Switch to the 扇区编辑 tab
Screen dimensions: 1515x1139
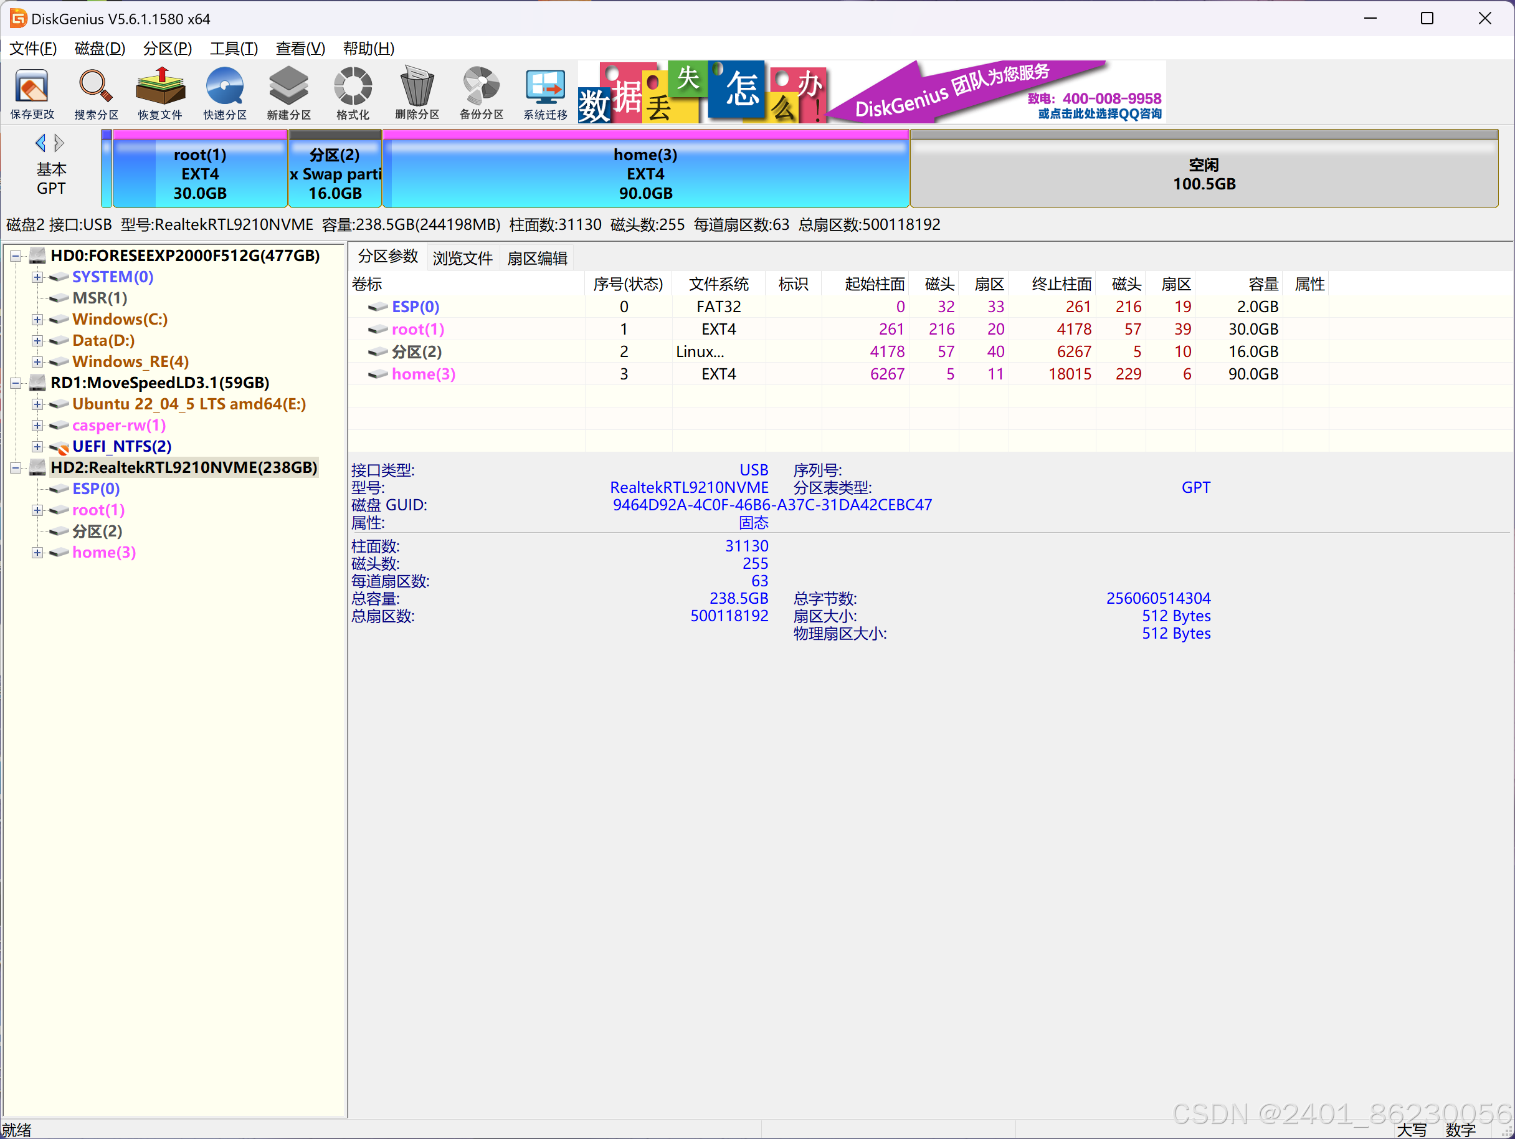pyautogui.click(x=537, y=258)
